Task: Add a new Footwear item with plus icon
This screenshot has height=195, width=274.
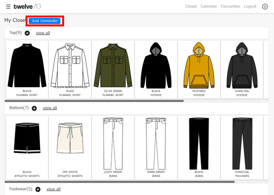Action: (38, 189)
